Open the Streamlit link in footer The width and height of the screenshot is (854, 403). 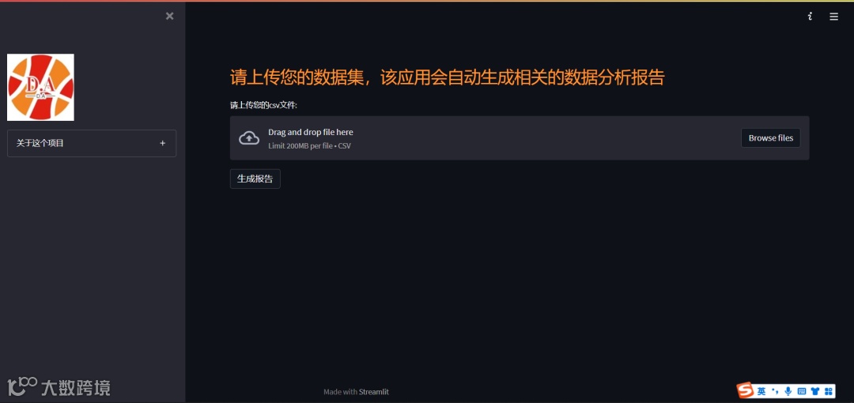point(373,392)
